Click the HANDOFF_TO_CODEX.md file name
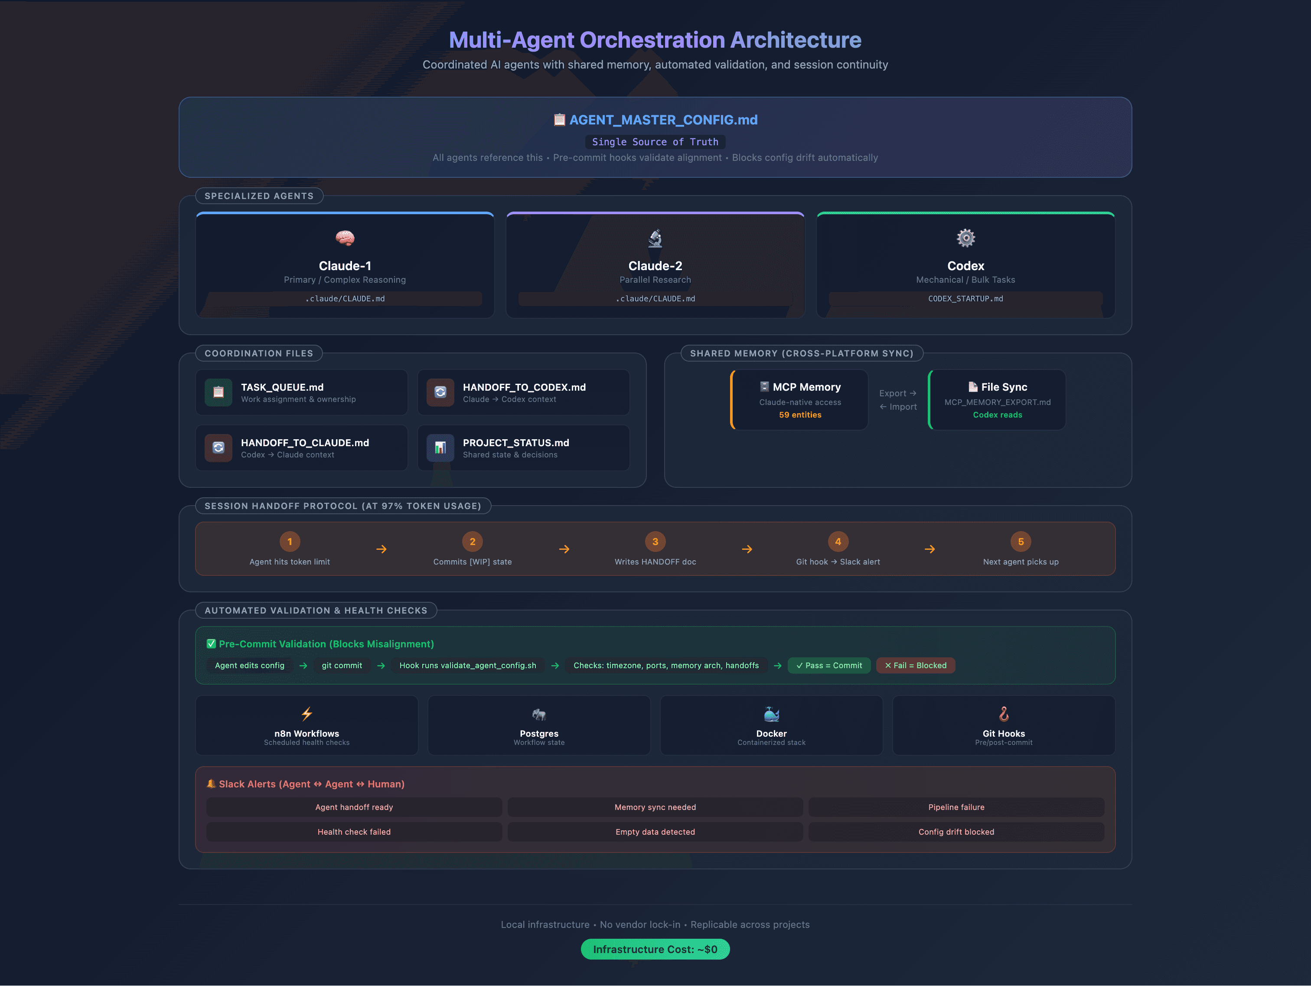 point(524,387)
